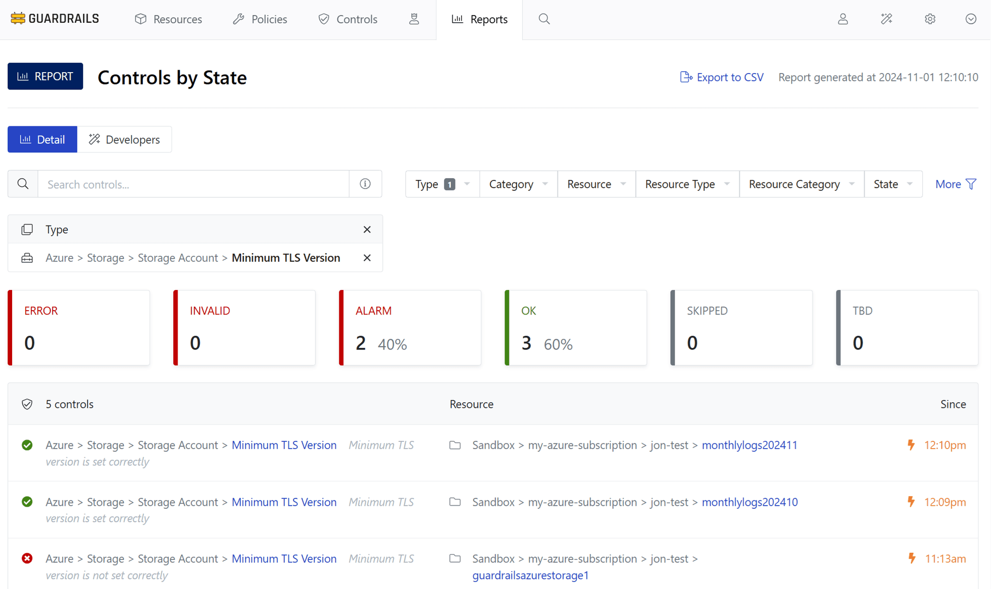Export the report to CSV
This screenshot has width=991, height=589.
click(721, 77)
